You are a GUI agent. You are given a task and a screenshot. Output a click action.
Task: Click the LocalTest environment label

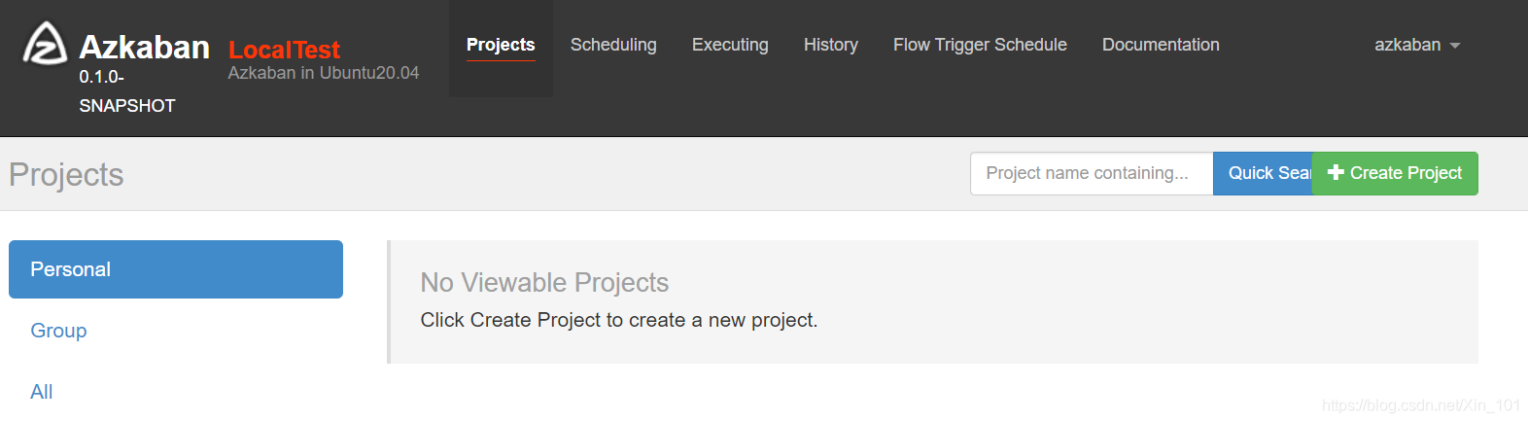click(x=284, y=50)
